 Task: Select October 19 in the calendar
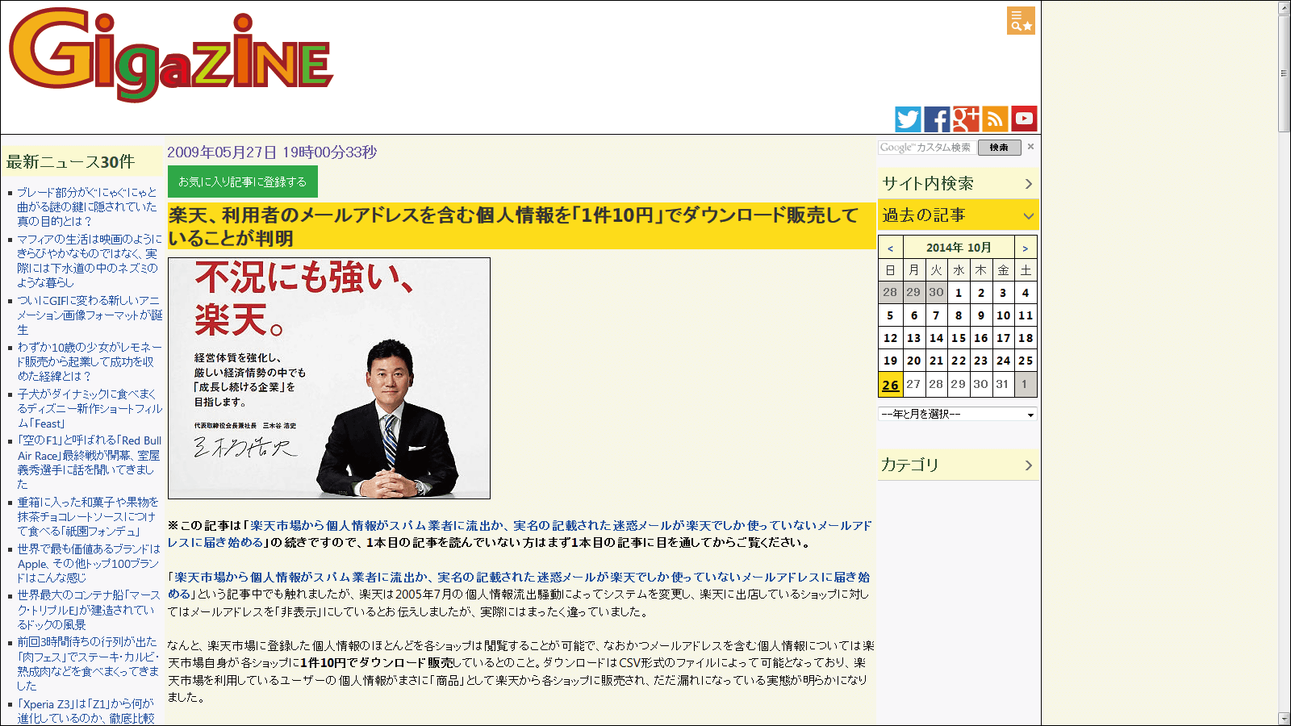tap(890, 361)
